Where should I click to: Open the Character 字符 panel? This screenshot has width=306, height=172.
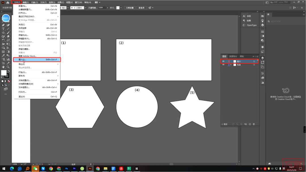tap(247, 16)
